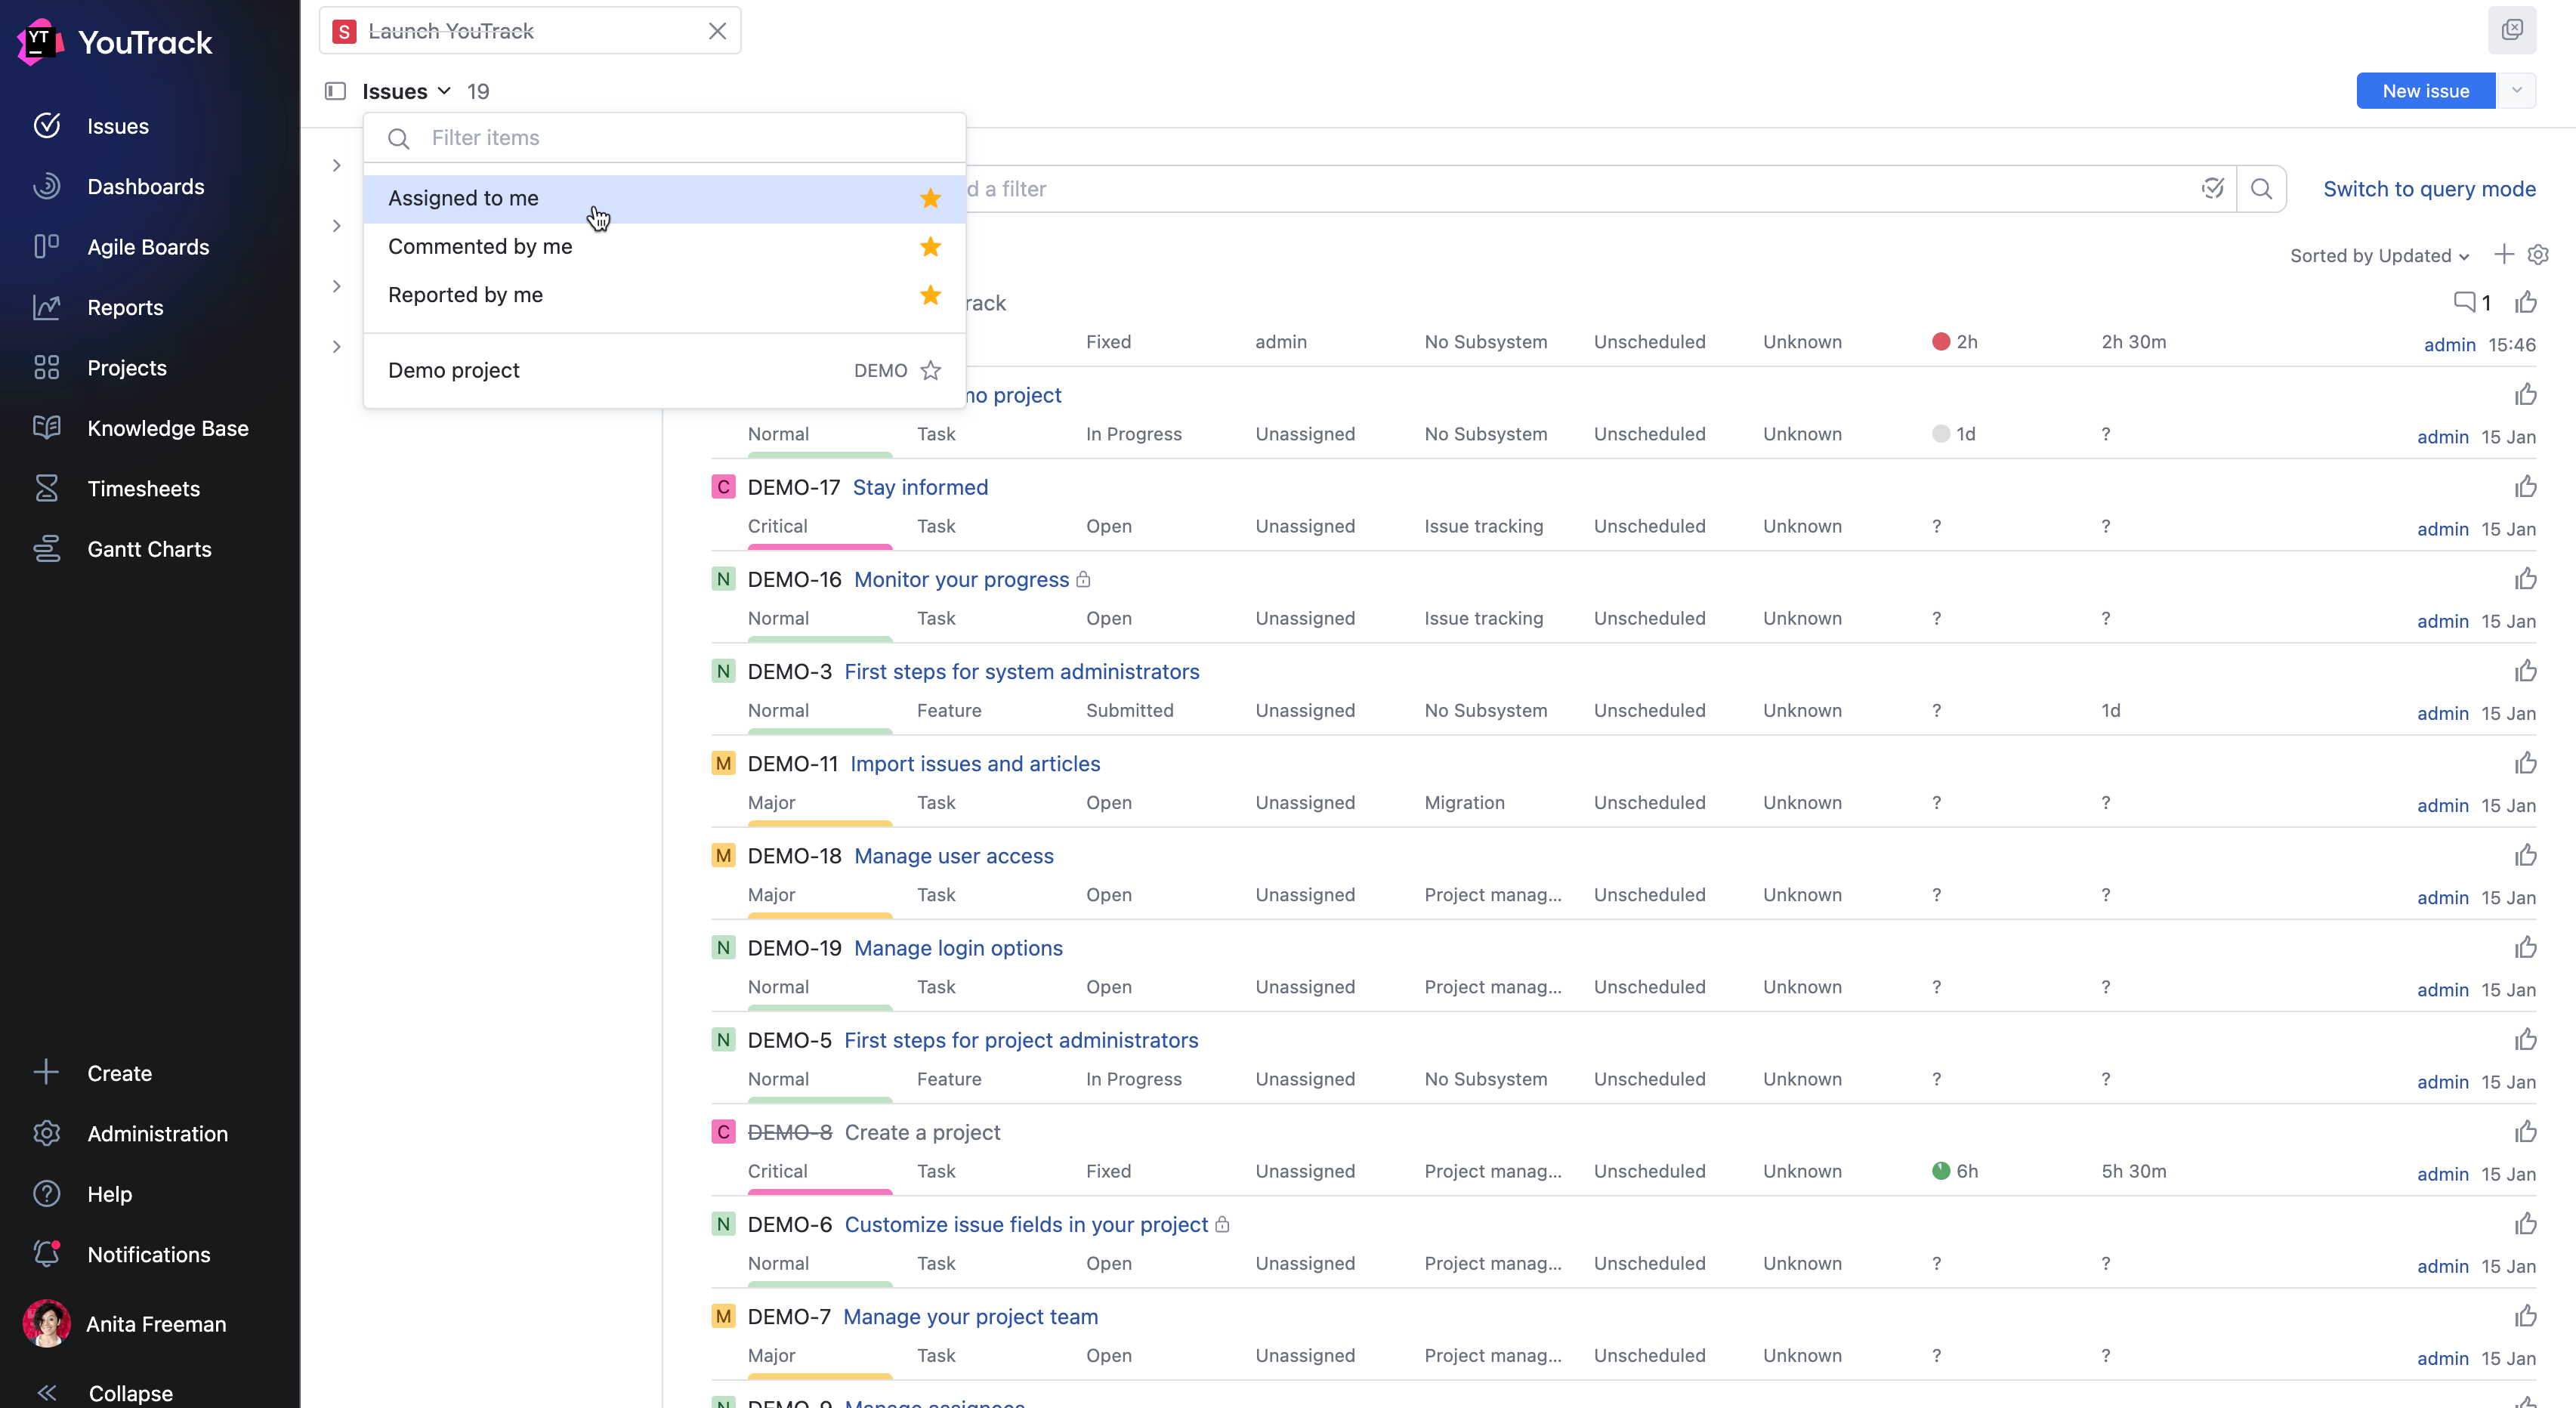This screenshot has height=1408, width=2576.
Task: Click the search magnifier button
Action: [2261, 189]
